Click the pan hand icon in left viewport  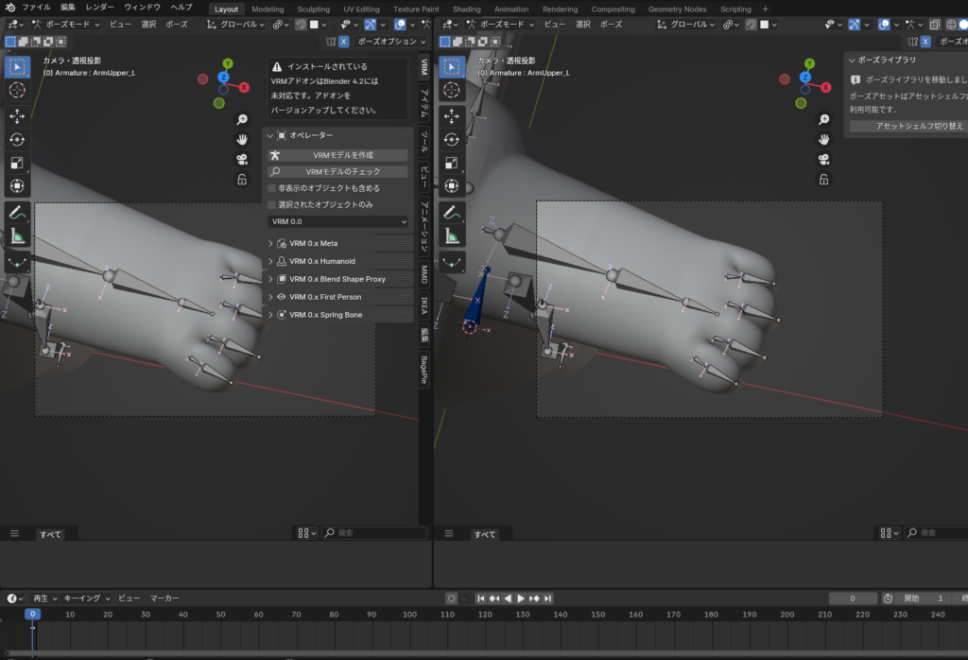pos(242,139)
